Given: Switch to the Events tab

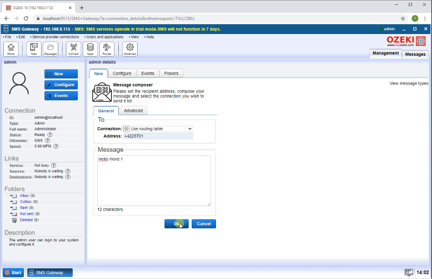Looking at the screenshot, I should pyautogui.click(x=147, y=73).
